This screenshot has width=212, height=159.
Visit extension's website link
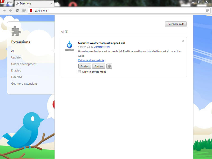pos(91,60)
